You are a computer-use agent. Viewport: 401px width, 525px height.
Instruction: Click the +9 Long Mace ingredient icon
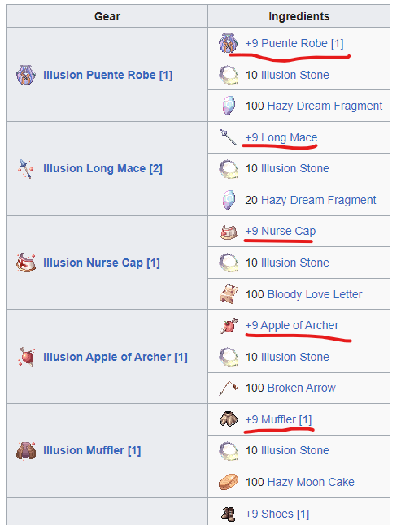(229, 137)
